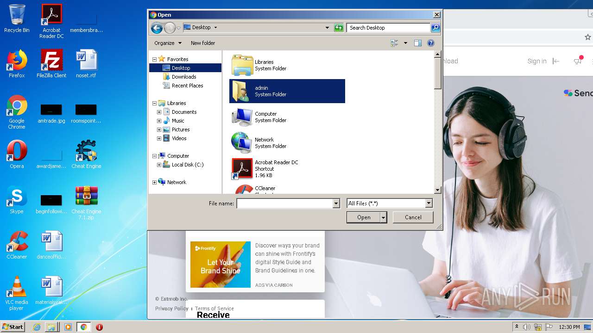This screenshot has width=593, height=333.
Task: Click Internet Explorer taskbar icon
Action: point(37,327)
